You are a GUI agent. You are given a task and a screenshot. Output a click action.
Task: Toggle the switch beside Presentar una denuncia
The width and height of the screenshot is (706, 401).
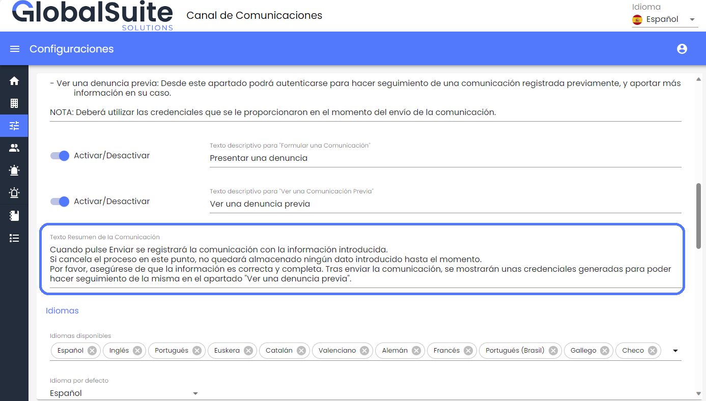[x=60, y=156]
